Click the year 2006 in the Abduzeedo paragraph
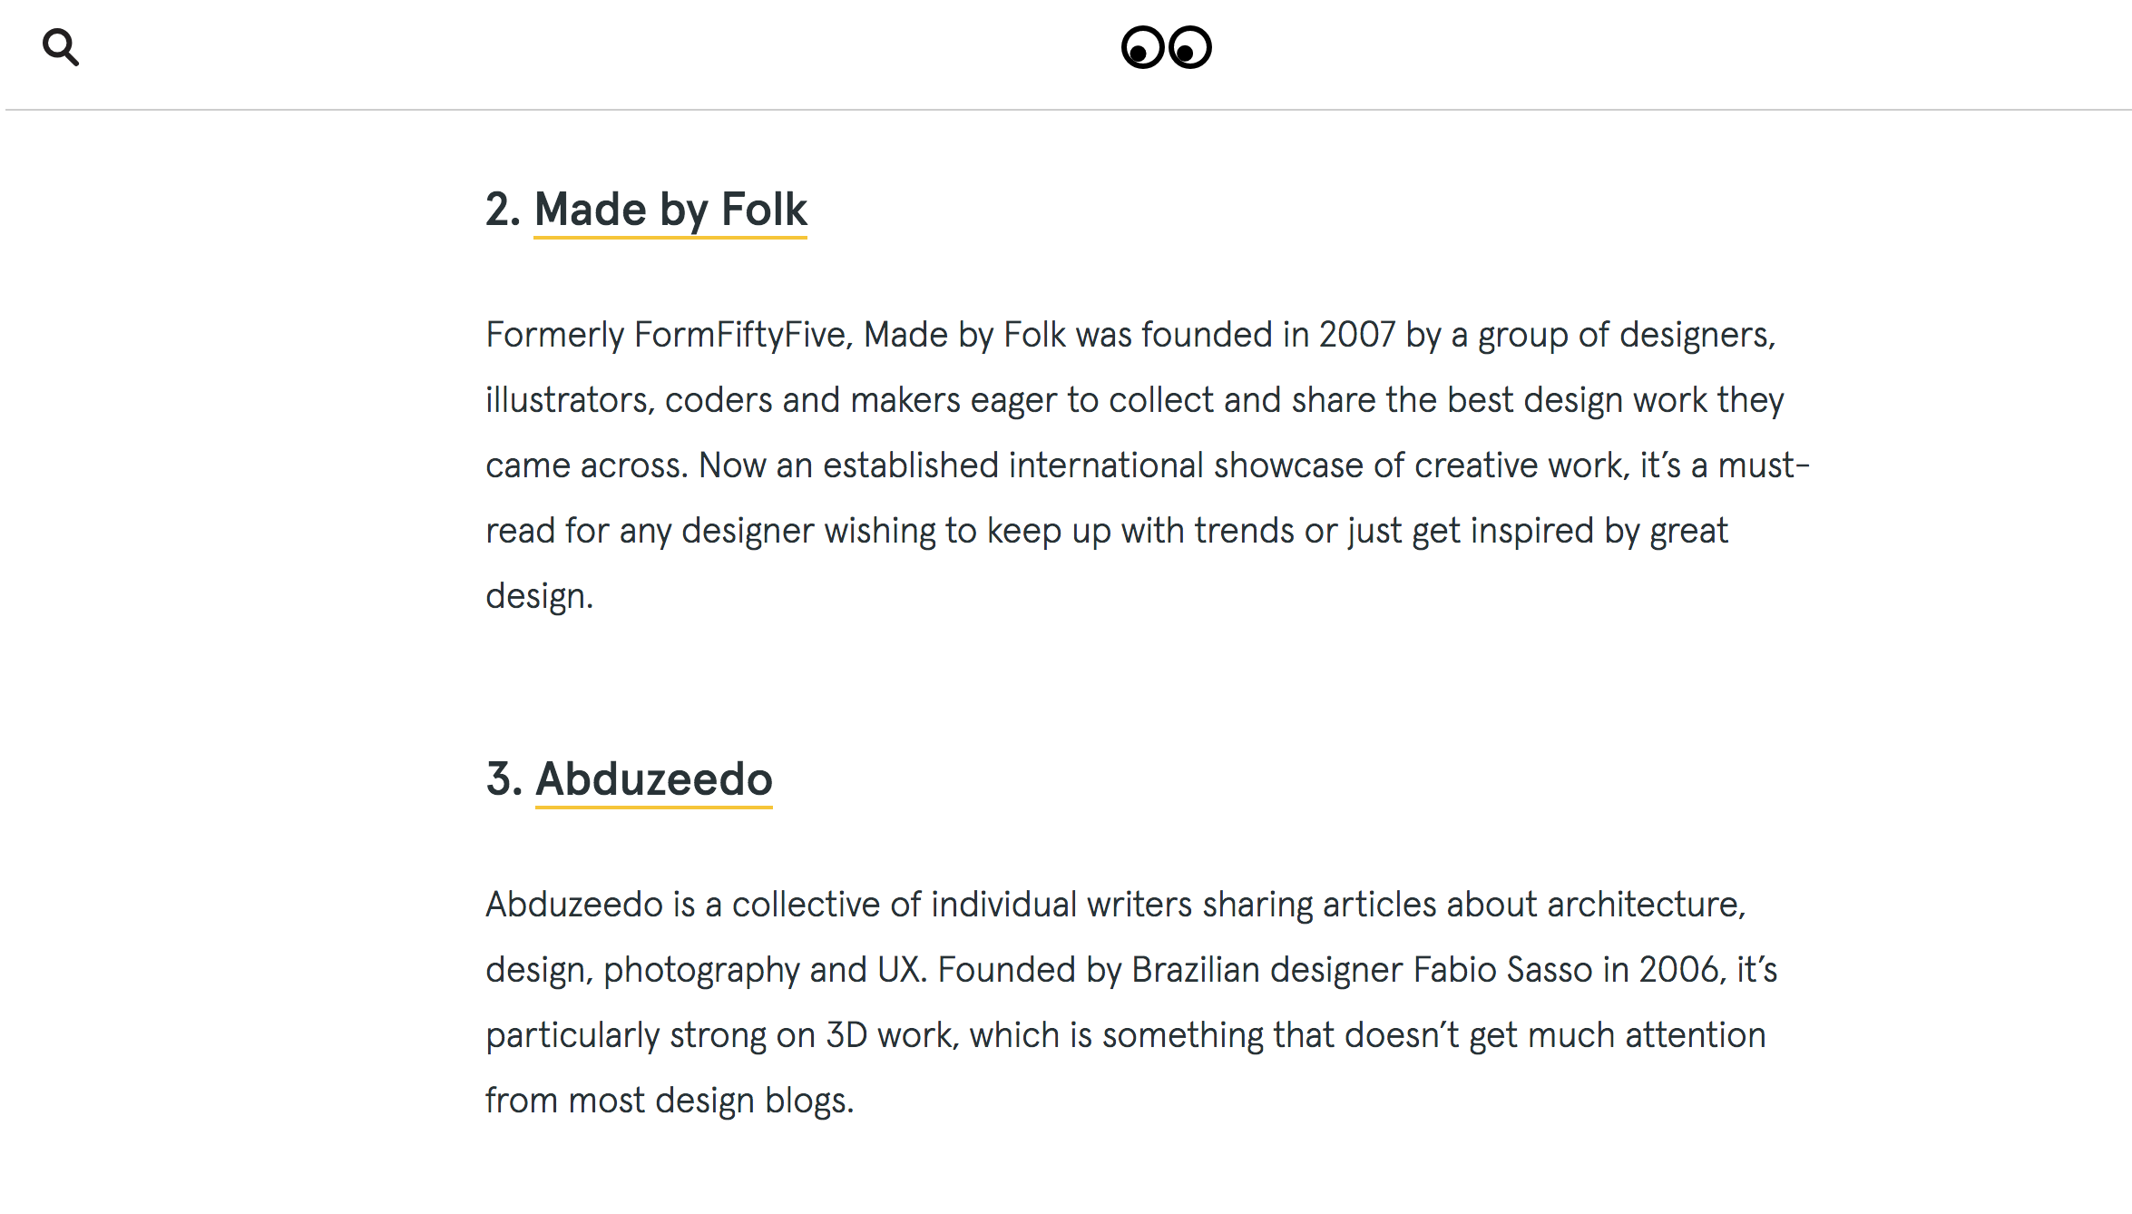 pyautogui.click(x=1678, y=970)
